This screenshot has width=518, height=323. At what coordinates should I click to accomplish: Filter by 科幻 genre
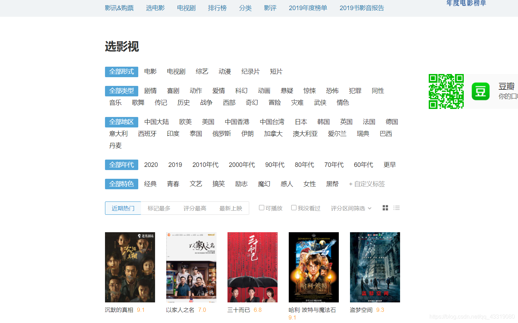241,91
